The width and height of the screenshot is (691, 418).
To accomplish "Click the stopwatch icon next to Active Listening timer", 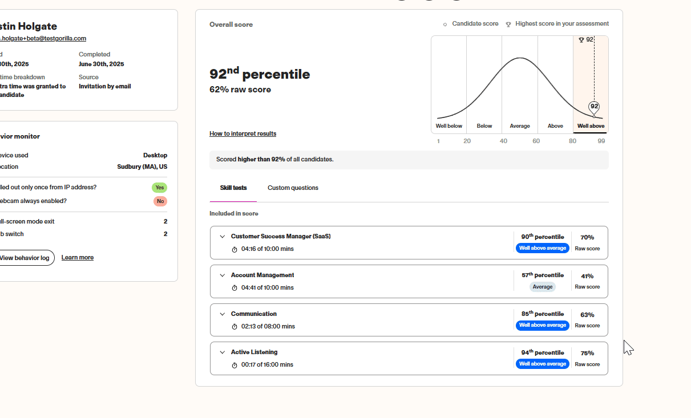I will coord(234,364).
